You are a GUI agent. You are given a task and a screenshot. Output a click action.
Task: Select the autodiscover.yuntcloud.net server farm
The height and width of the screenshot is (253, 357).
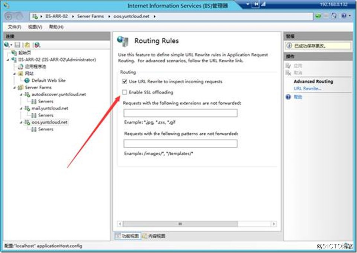click(x=59, y=94)
